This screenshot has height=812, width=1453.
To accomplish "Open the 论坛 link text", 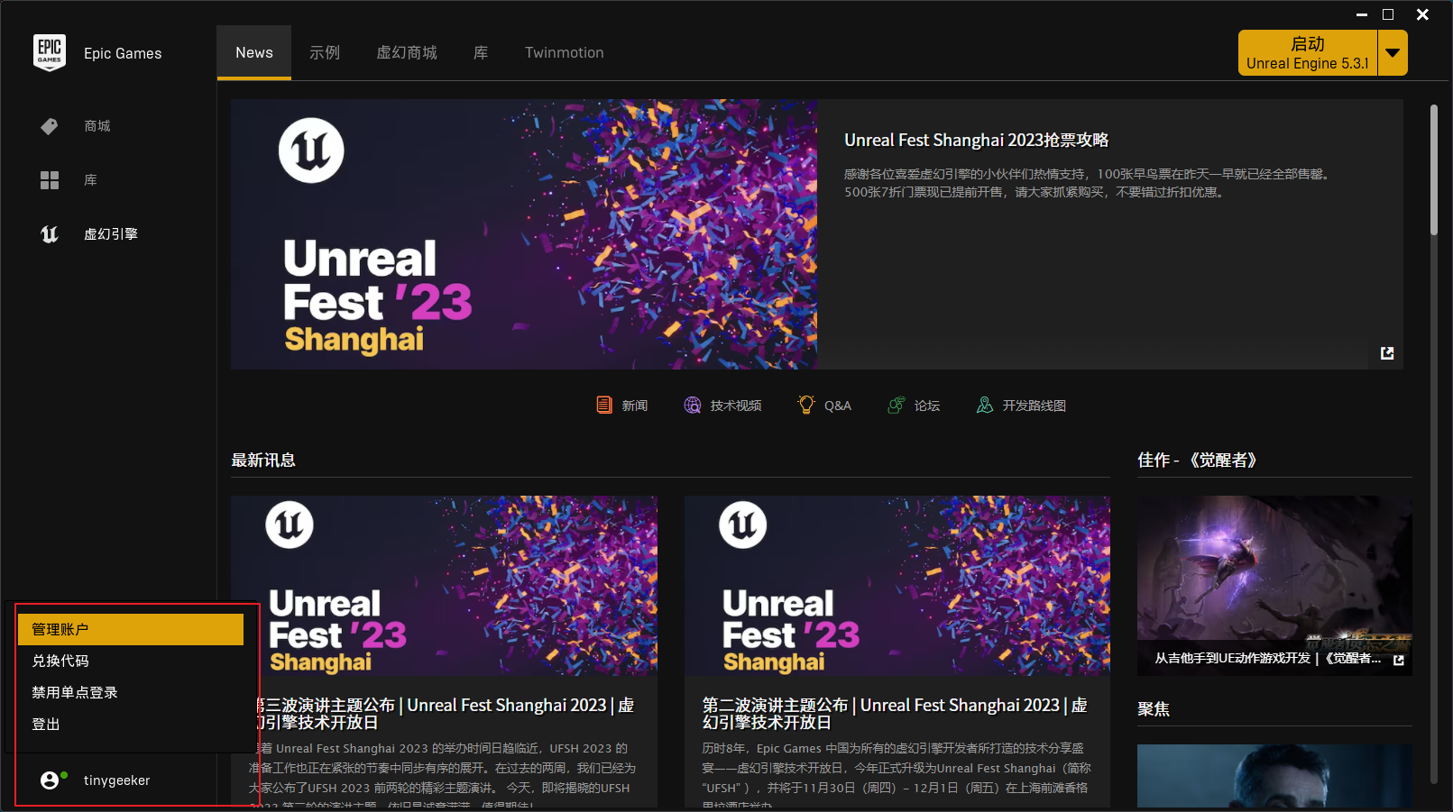I will coord(927,406).
